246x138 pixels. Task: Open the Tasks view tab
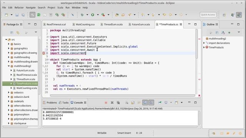click(64, 103)
